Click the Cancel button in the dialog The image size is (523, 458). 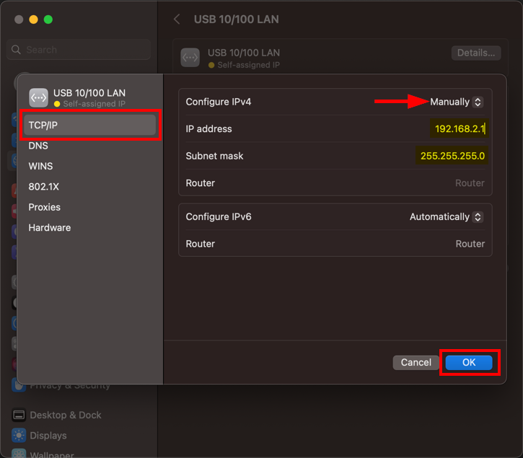pyautogui.click(x=416, y=362)
